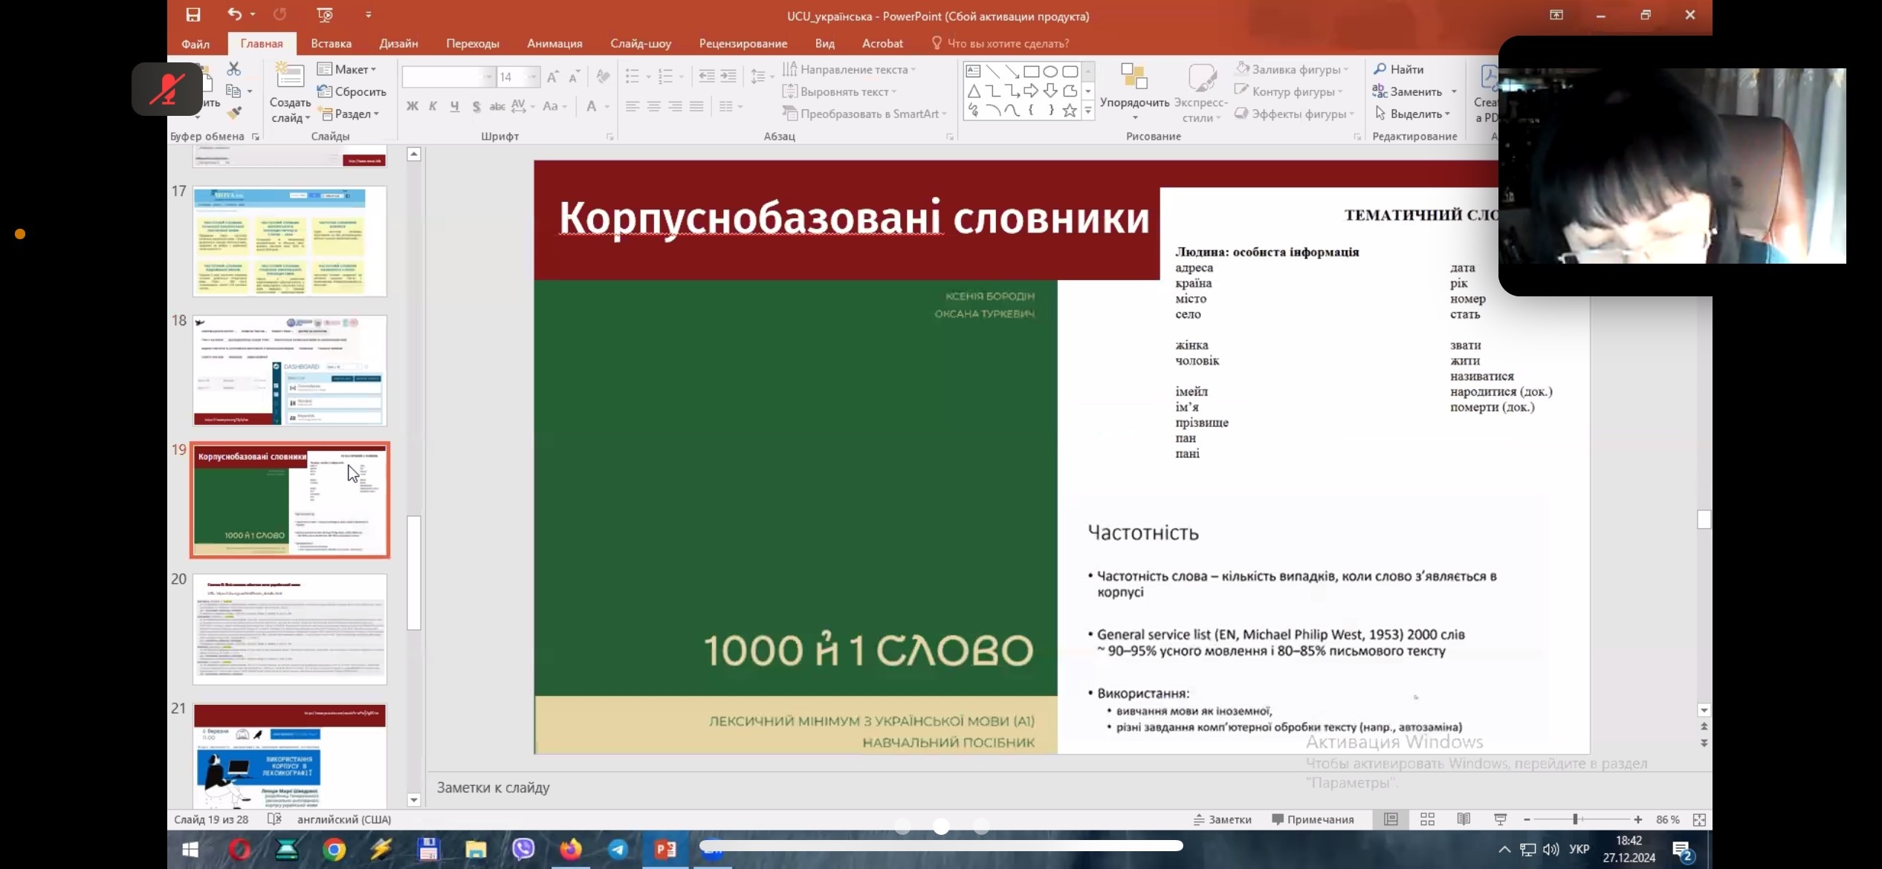Viewport: 1882px width, 869px height.
Task: Select slide 20 thumbnail
Action: 290,628
